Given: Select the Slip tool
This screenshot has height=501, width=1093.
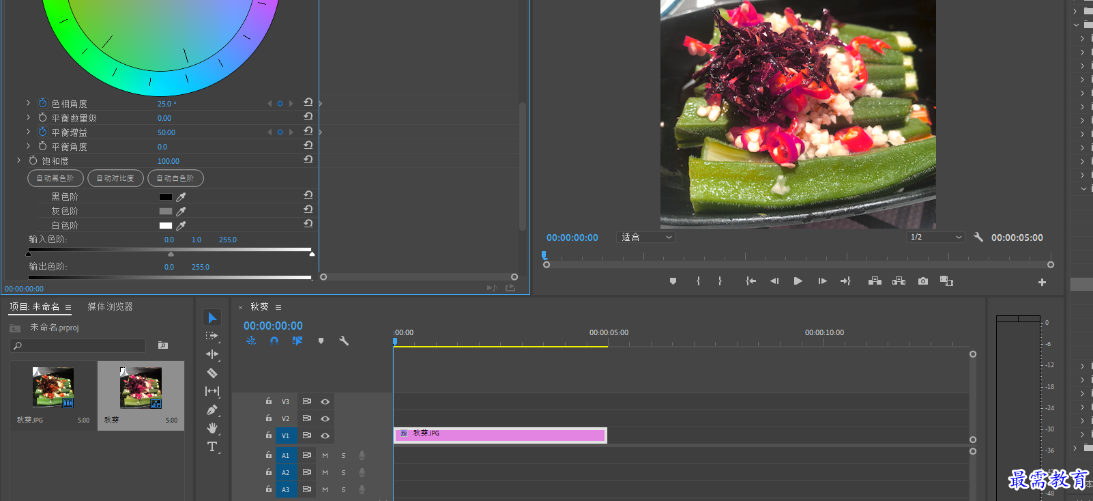Looking at the screenshot, I should pyautogui.click(x=212, y=391).
